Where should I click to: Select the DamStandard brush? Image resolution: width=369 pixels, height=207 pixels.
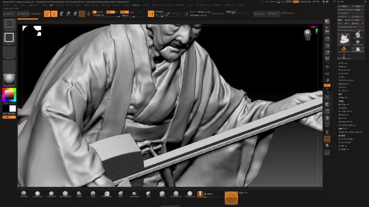[65, 194]
